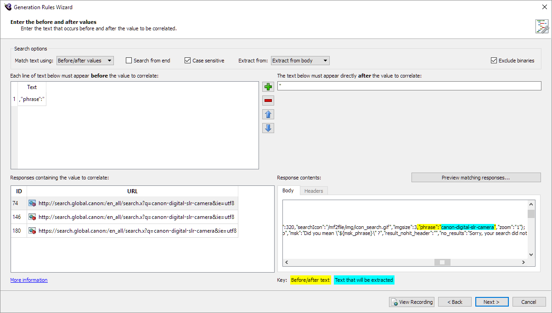The image size is (552, 313).
Task: Click the green plus add-line icon
Action: [268, 87]
